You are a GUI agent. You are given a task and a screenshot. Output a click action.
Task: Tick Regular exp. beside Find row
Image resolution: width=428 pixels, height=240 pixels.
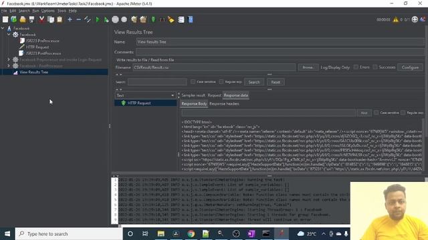coord(403,113)
